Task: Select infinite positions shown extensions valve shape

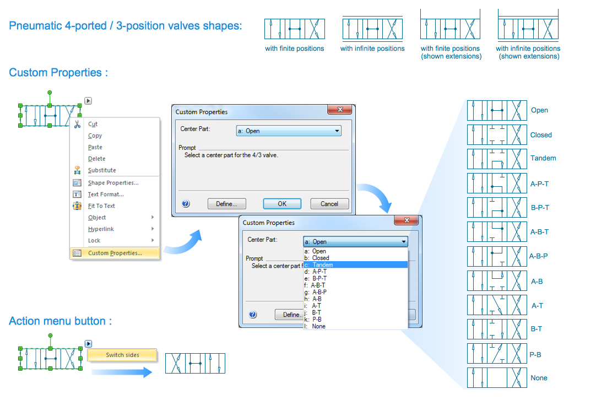Action: pyautogui.click(x=528, y=25)
